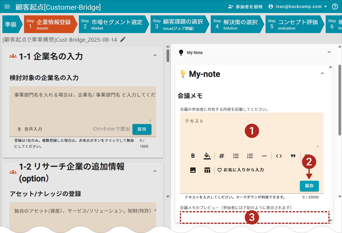The width and height of the screenshot is (342, 233).
Task: Start voice input for company name
Action: [x=30, y=129]
